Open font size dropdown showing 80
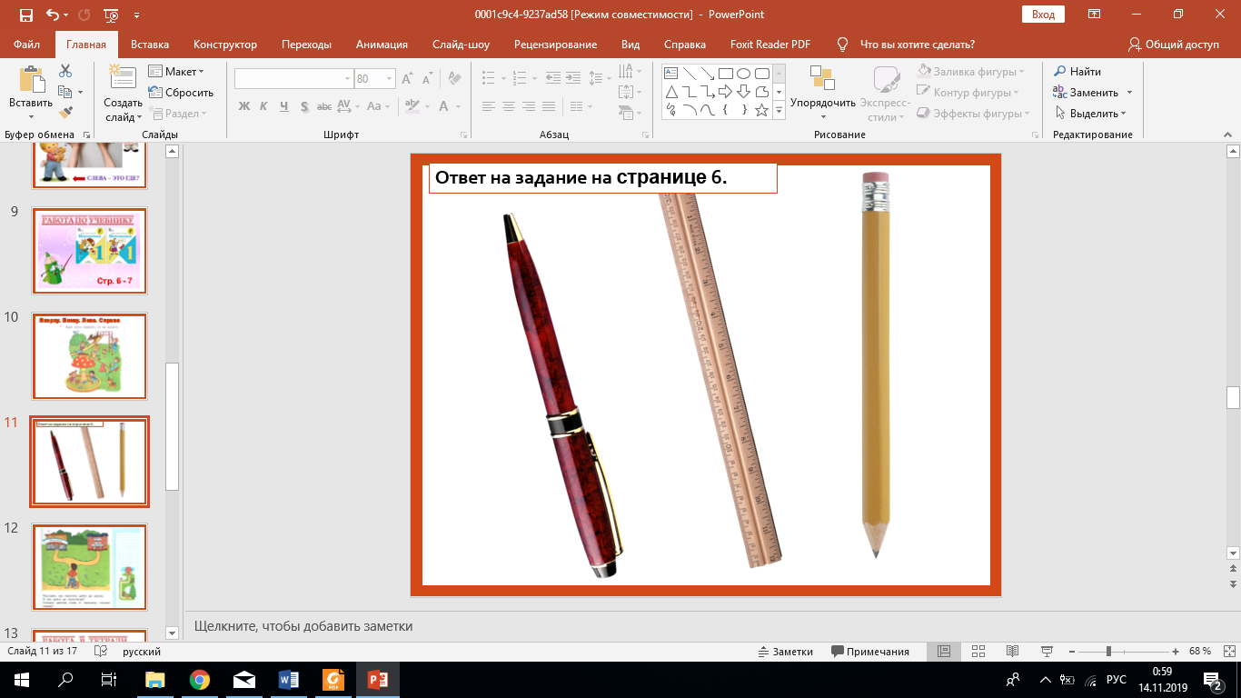The image size is (1241, 698). 390,79
